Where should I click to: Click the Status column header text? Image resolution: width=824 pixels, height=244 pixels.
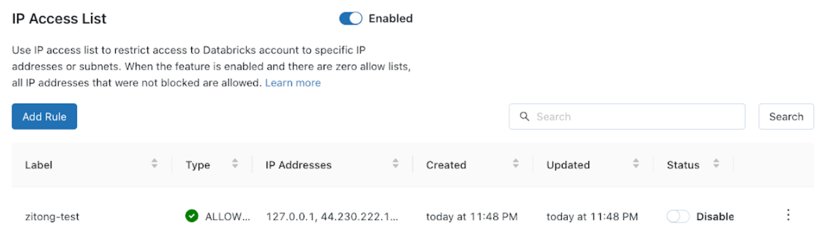click(x=683, y=165)
